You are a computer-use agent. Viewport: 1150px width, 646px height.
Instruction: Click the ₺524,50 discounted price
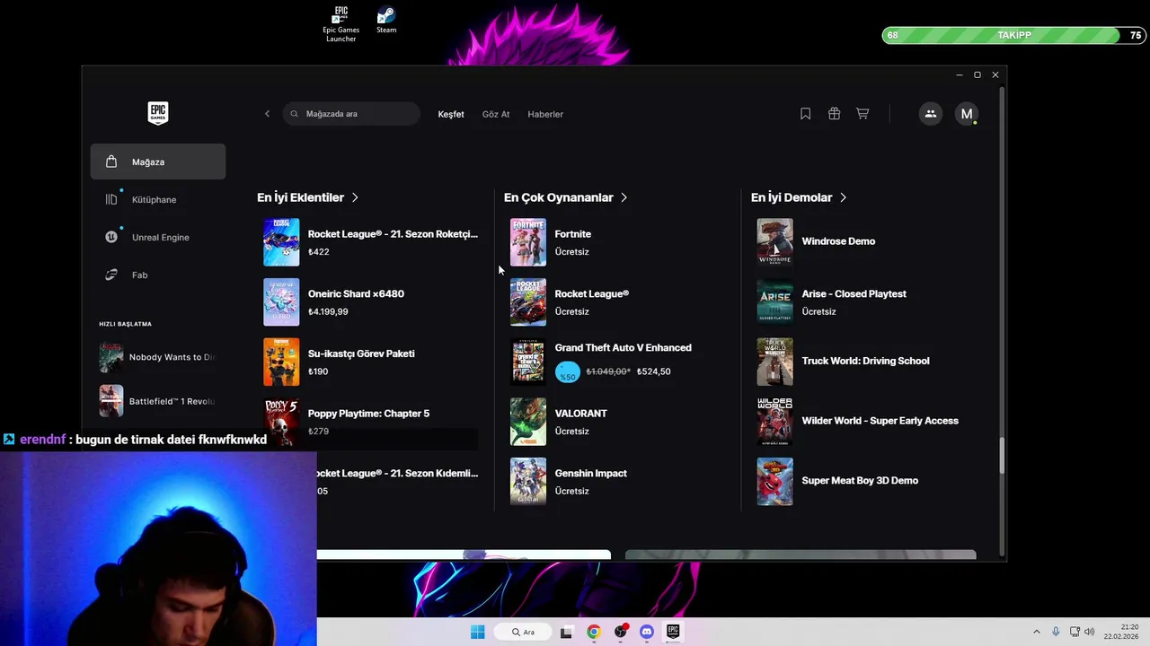pyautogui.click(x=654, y=371)
